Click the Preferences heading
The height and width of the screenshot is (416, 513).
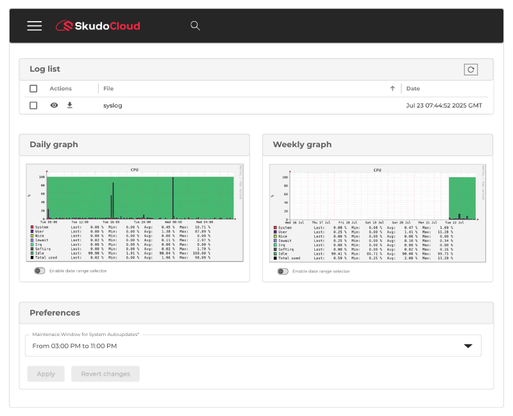pyautogui.click(x=55, y=313)
